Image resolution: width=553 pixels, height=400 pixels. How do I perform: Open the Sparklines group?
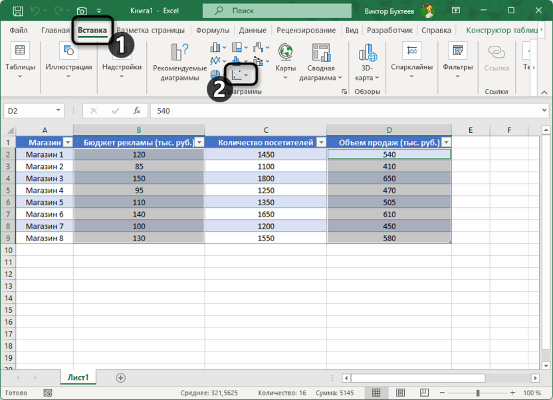(x=411, y=58)
